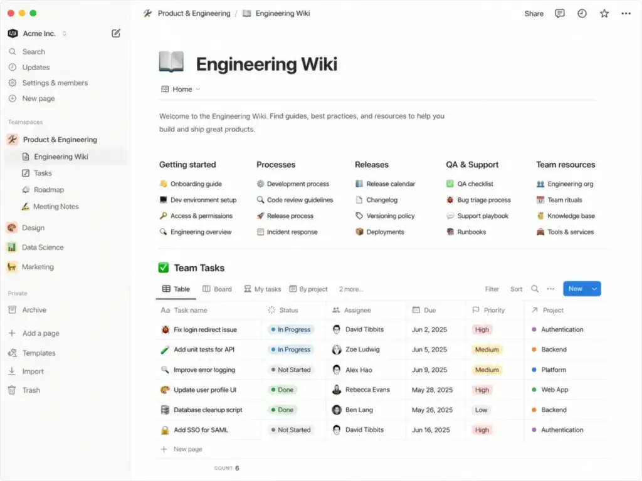Open Bug triage process link

(x=478, y=200)
